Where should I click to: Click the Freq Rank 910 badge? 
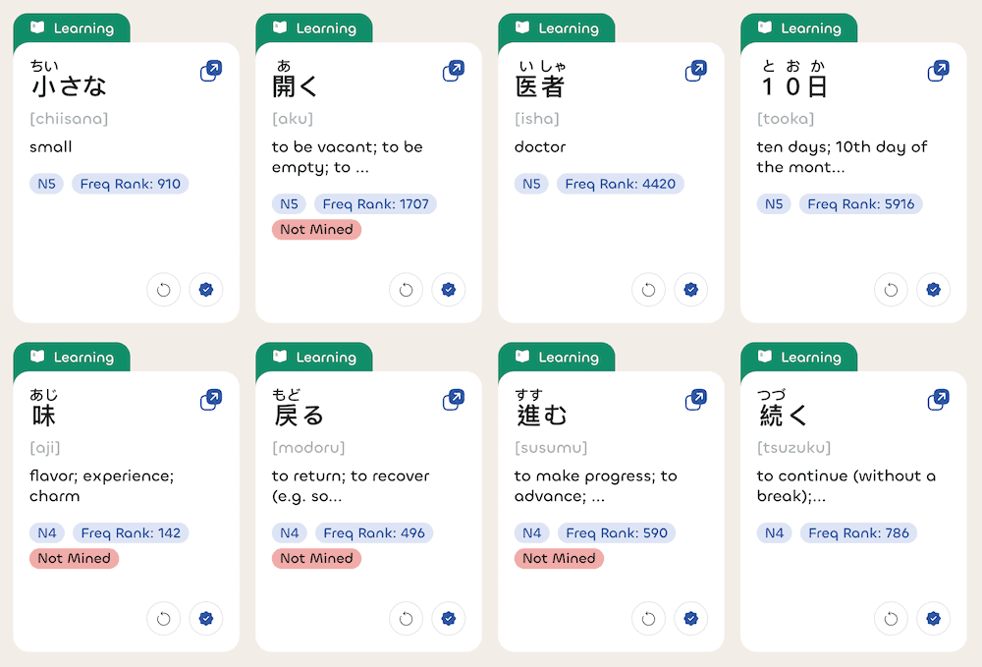(x=130, y=184)
